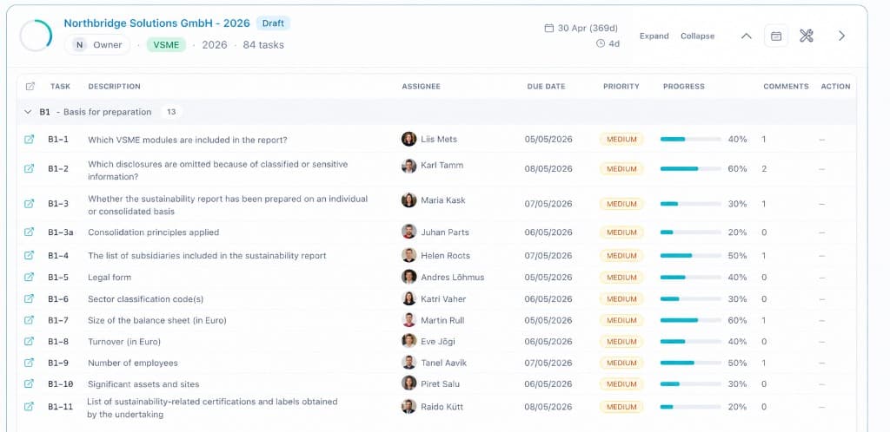Open the calendar view button in header
This screenshot has width=890, height=432.
pos(776,36)
